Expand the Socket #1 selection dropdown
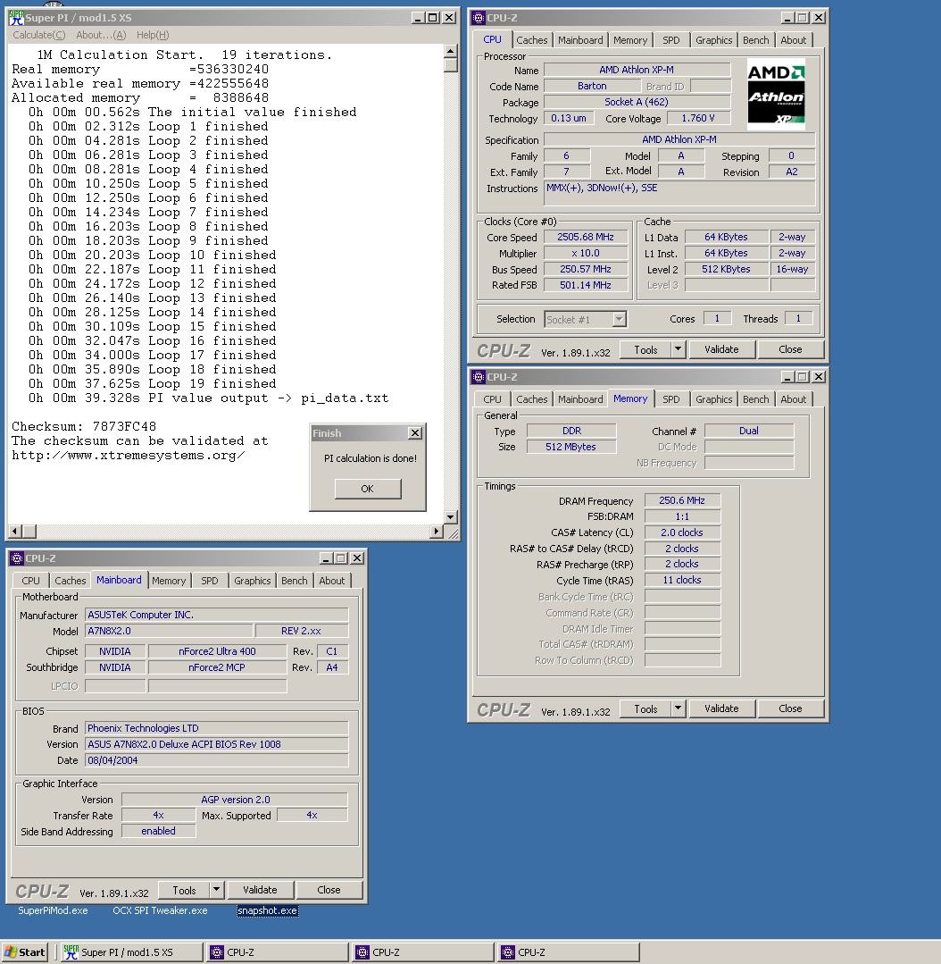 point(619,319)
